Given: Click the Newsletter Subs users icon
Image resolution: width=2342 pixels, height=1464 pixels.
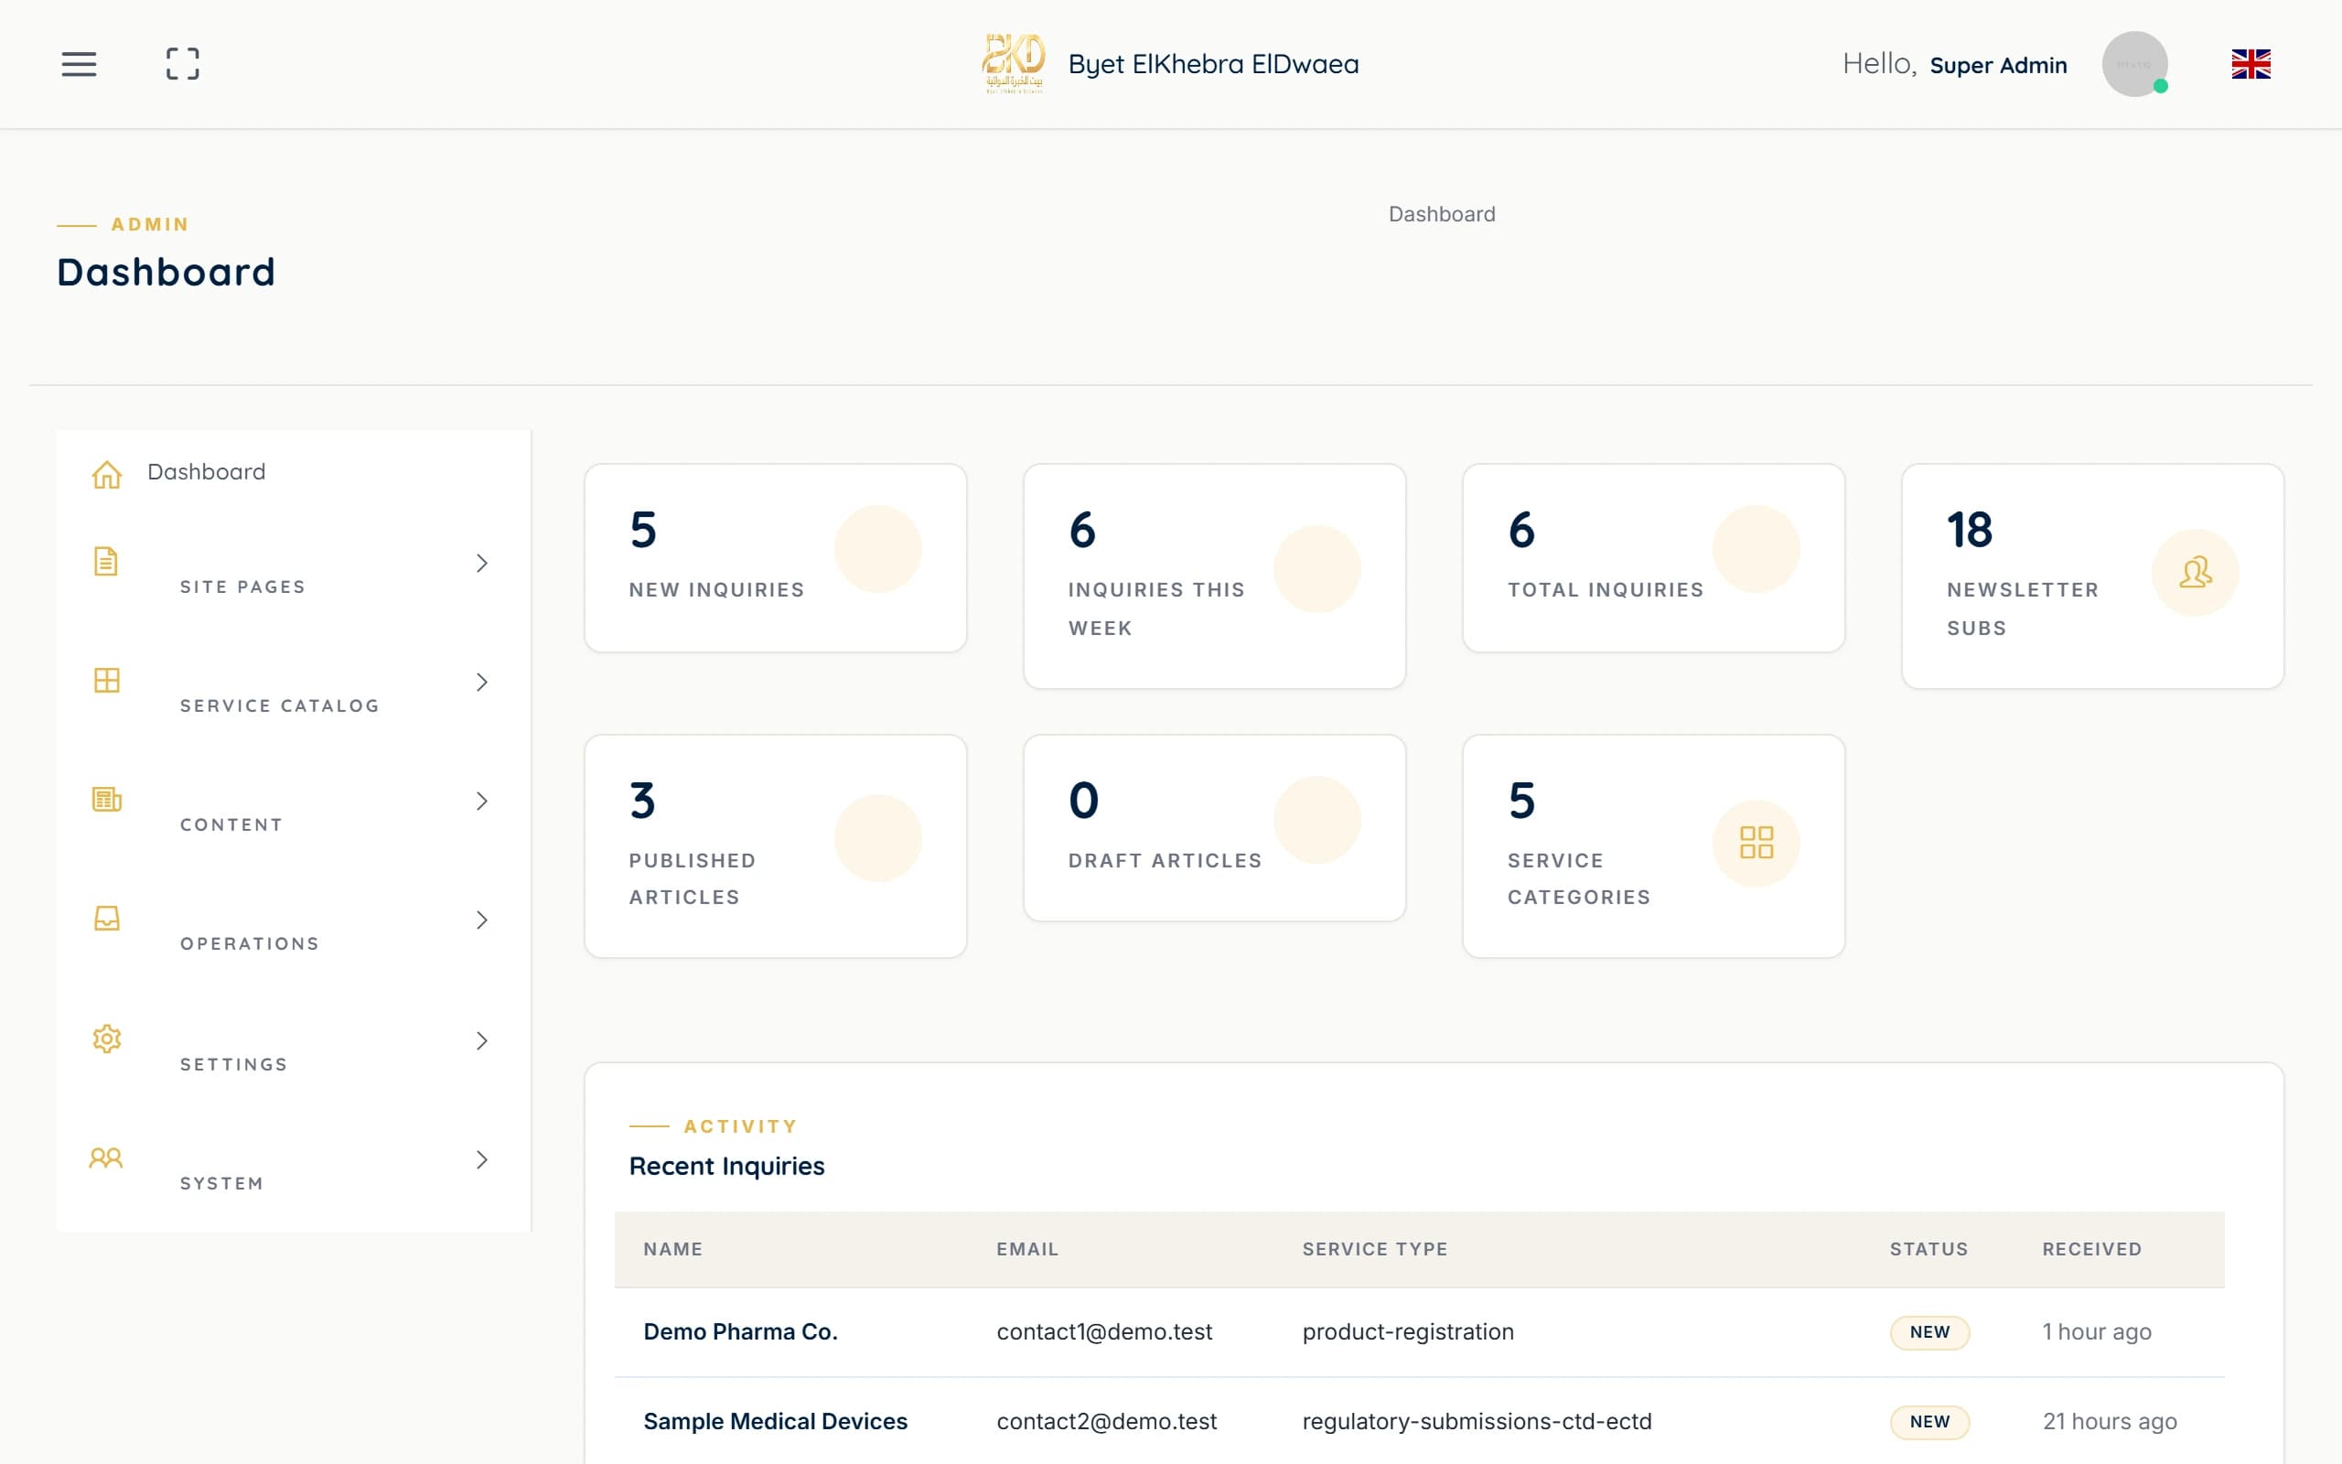Looking at the screenshot, I should click(x=2195, y=572).
